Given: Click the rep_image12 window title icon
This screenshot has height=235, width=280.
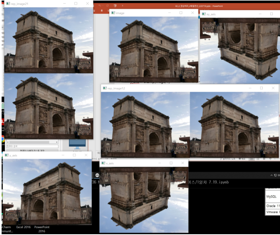Looking at the screenshot, I should click(105, 88).
